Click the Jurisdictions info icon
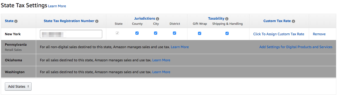Viewport: 339px width, 99px height. pyautogui.click(x=157, y=19)
